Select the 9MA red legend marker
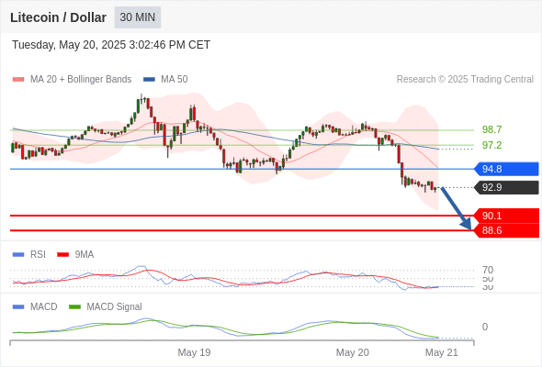The image size is (542, 367). tap(62, 255)
